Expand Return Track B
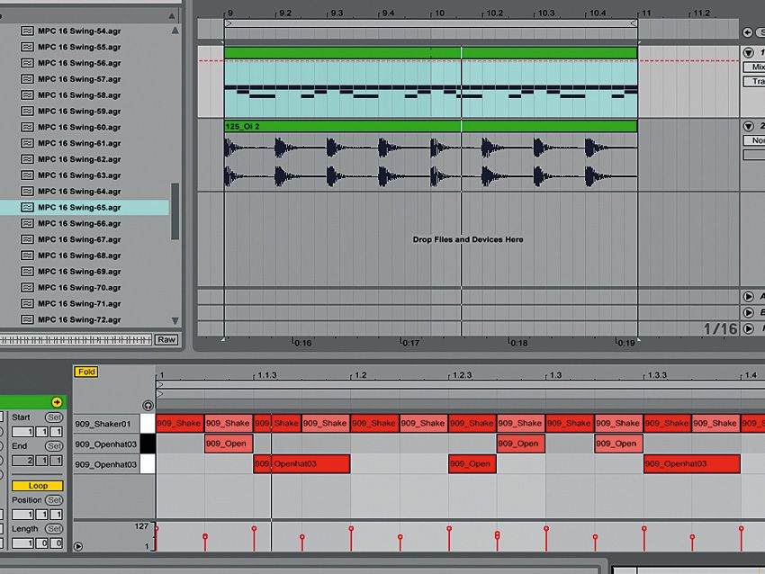 click(749, 311)
